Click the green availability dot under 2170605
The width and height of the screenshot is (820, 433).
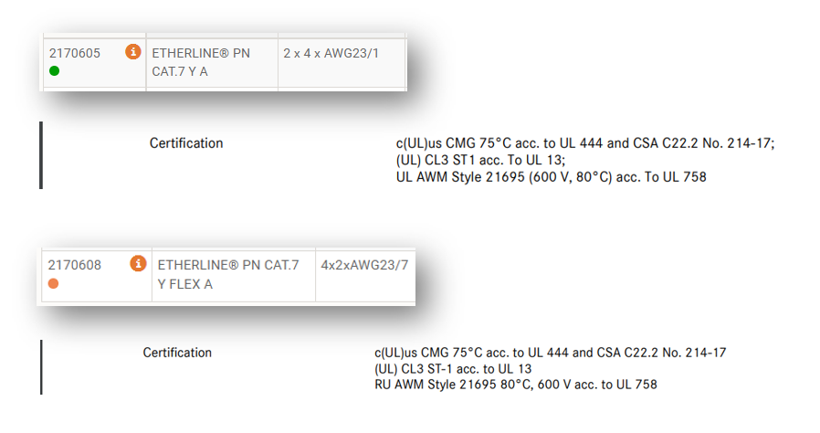pyautogui.click(x=54, y=71)
